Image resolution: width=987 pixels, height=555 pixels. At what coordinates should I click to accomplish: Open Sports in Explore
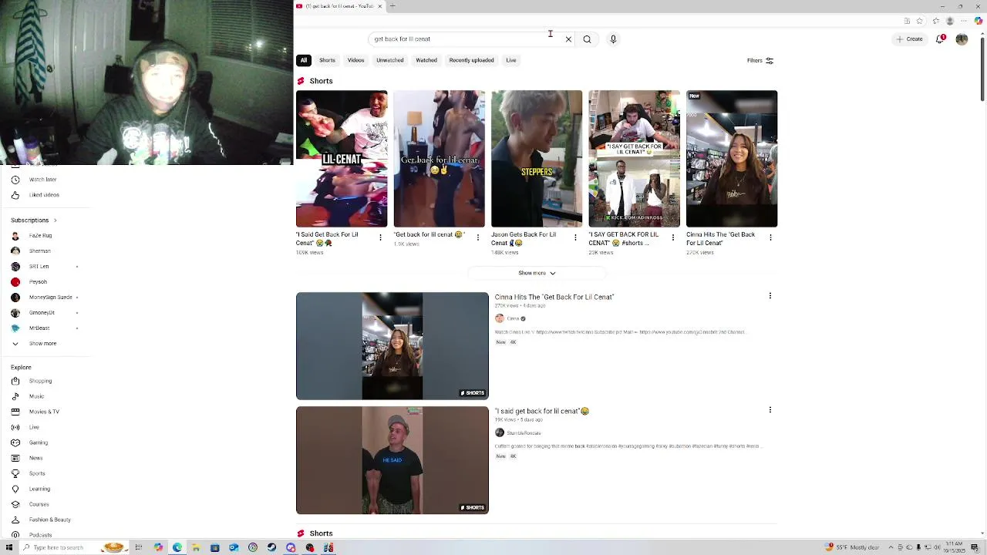point(37,473)
